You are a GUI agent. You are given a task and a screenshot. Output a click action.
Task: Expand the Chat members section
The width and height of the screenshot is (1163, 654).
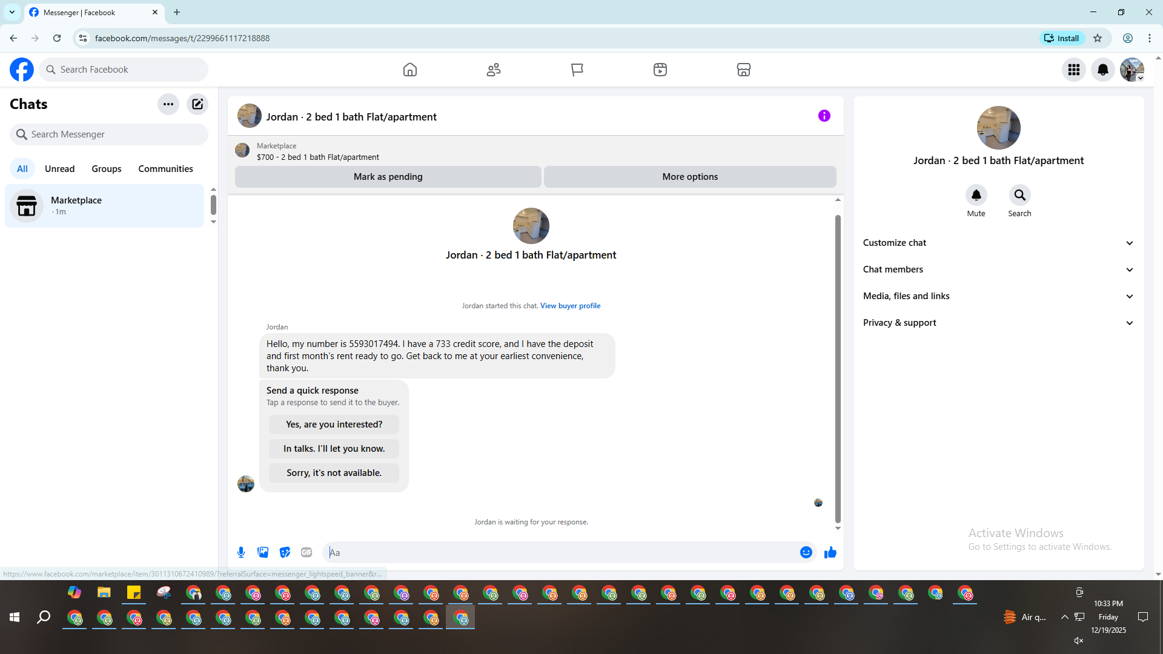(x=998, y=269)
